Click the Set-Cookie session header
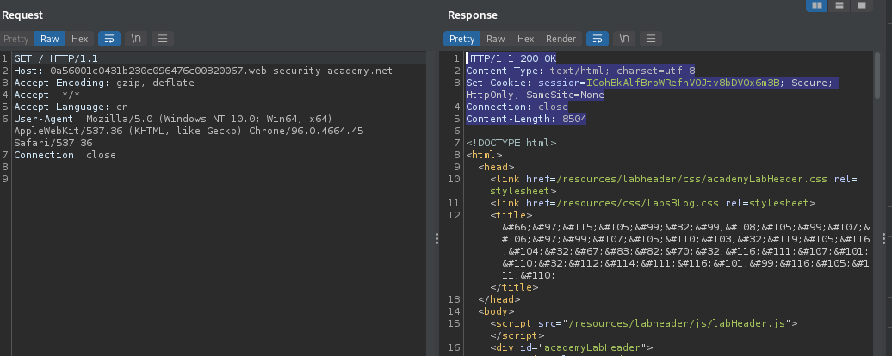892x356 pixels. [653, 89]
